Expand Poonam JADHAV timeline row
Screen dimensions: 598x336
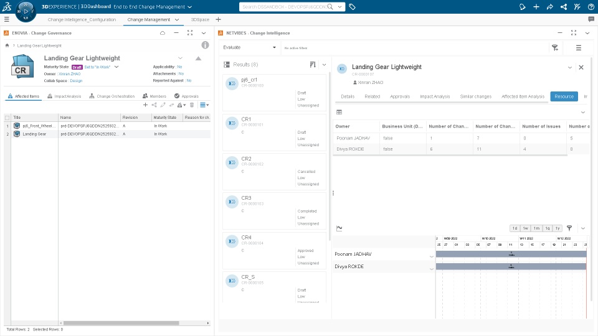431,256
